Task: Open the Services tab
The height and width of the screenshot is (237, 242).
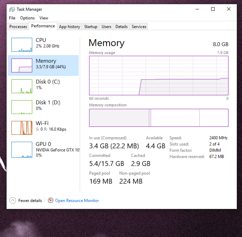Action: pyautogui.click(x=139, y=27)
